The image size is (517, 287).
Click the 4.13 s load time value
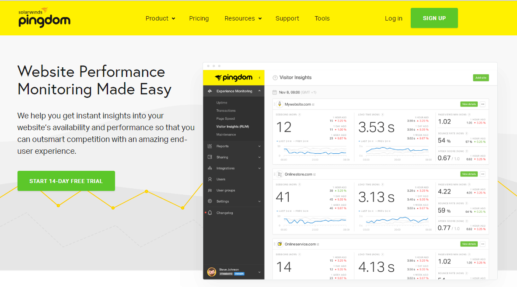(x=376, y=267)
